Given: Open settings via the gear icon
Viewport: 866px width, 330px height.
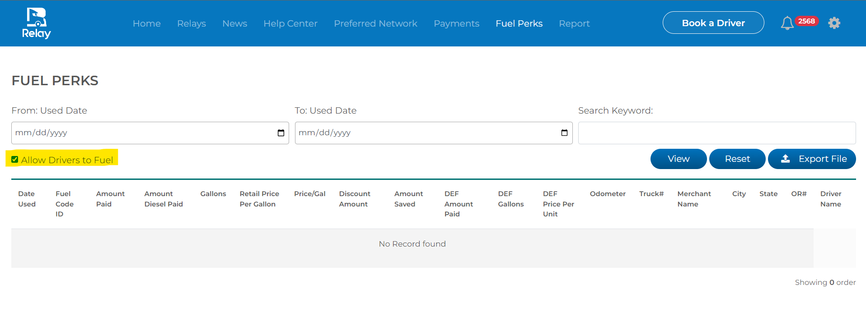Looking at the screenshot, I should point(834,23).
